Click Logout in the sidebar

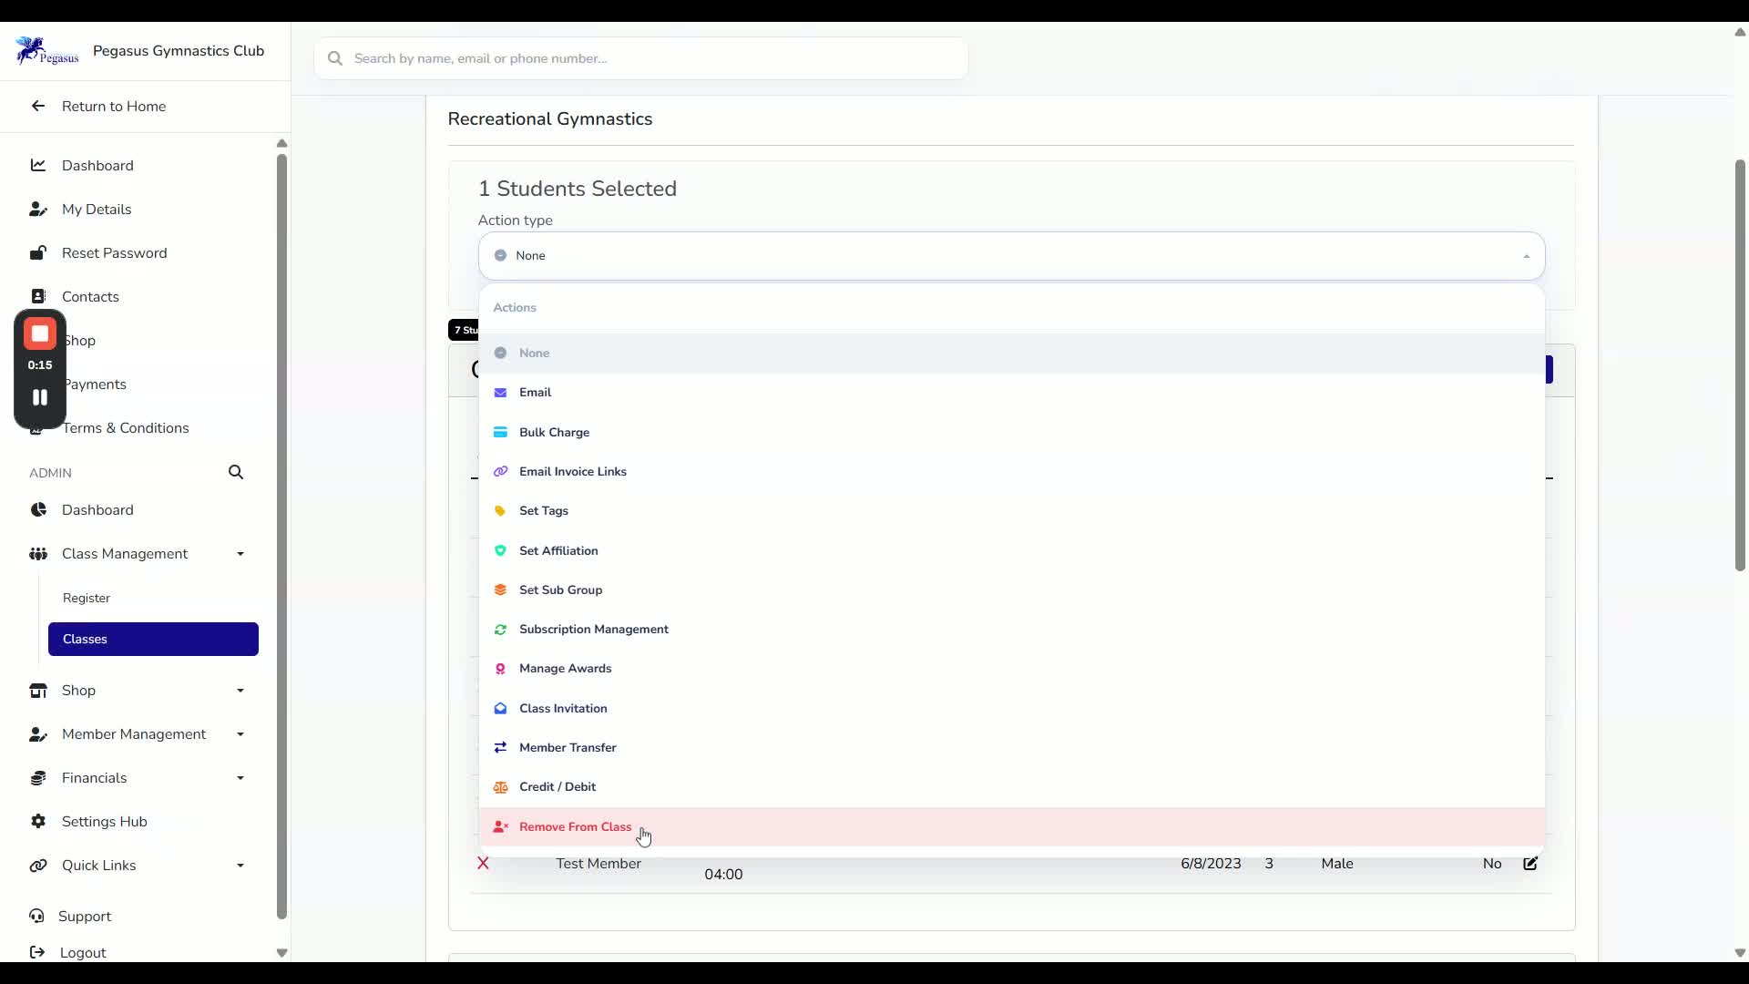coord(83,952)
